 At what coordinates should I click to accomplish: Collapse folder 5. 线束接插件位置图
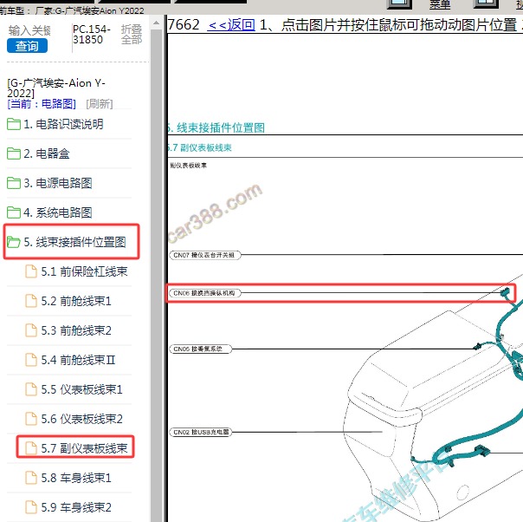coord(74,242)
